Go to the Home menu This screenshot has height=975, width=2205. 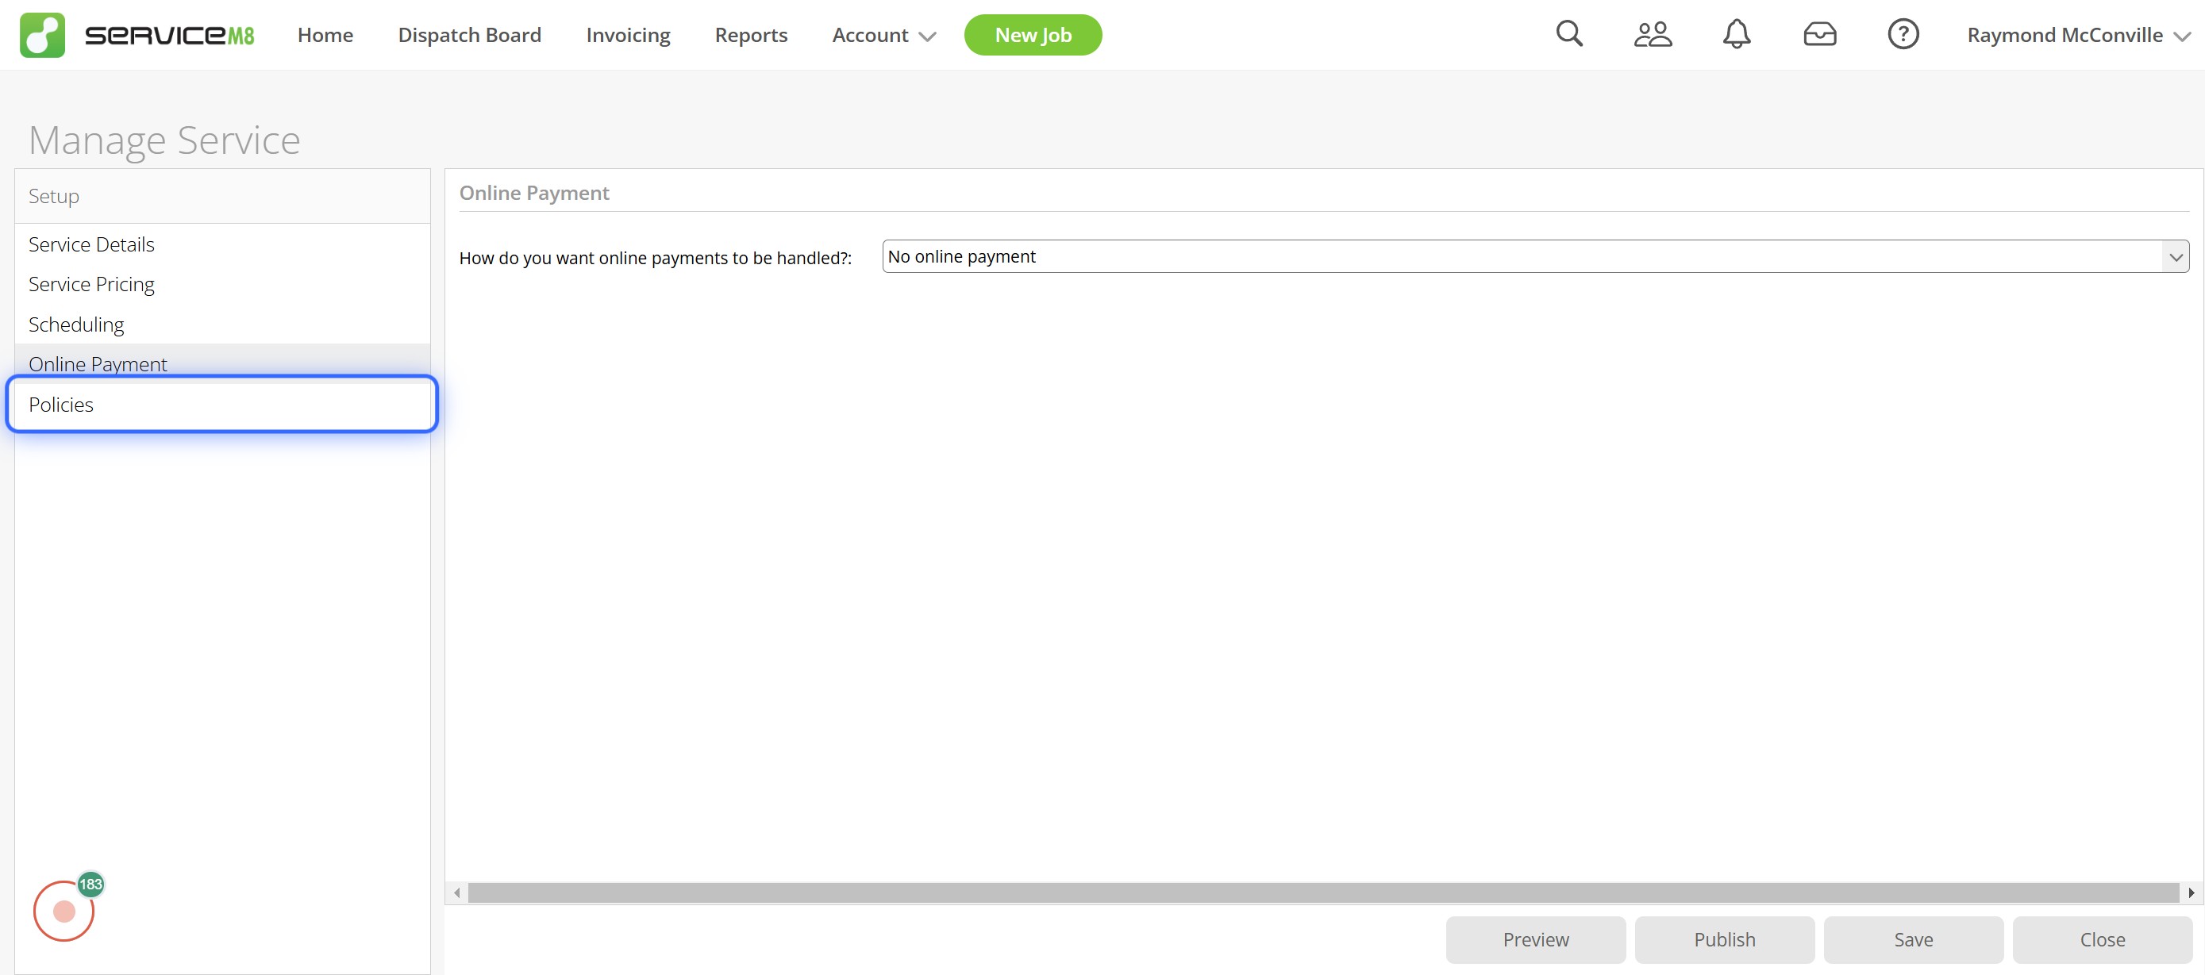tap(325, 35)
